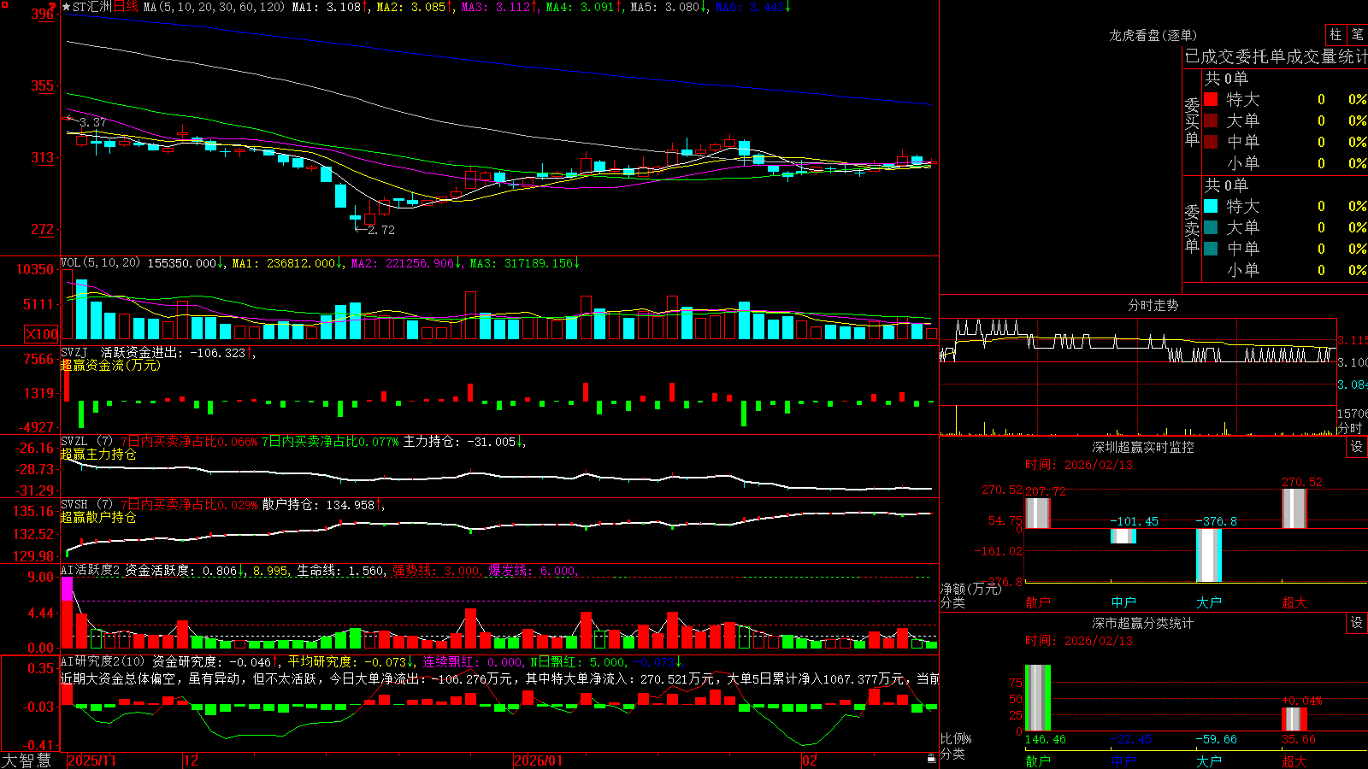Click 超赢资金流(万元) label
The height and width of the screenshot is (769, 1368).
click(x=110, y=365)
